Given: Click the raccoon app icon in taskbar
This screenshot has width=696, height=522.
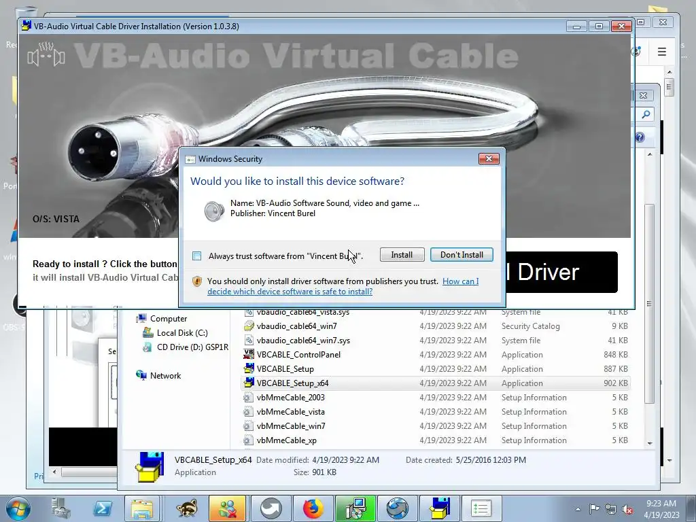Looking at the screenshot, I should click(186, 508).
